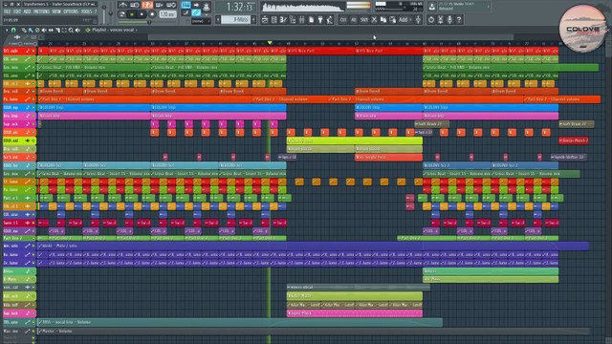Select the Slice tool in playlist toolbar
612x344 pixels.
(x=57, y=30)
